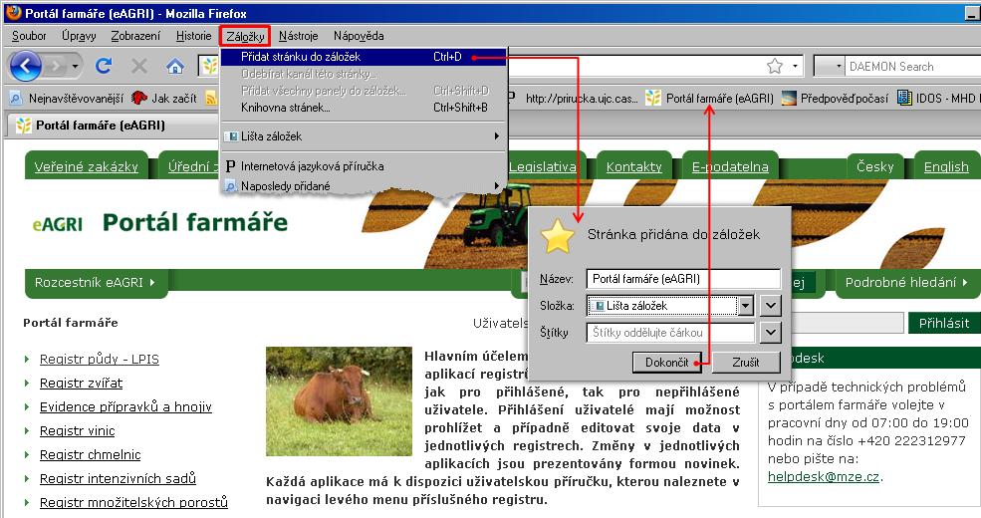Open Registr chmelnic link
Screen dimensions: 981x518
pyautogui.click(x=90, y=454)
